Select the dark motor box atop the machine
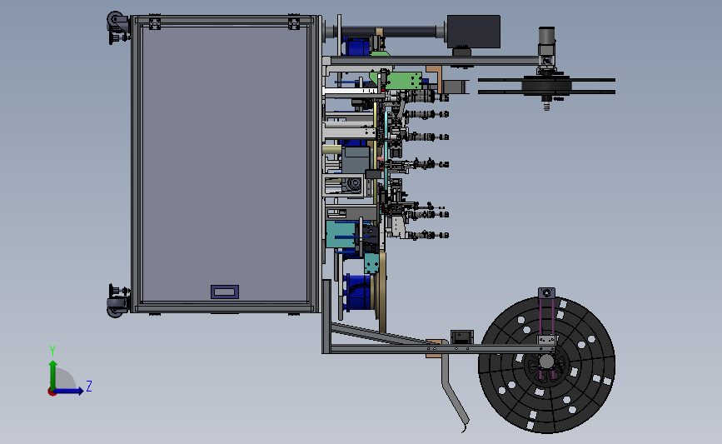Screen dimensions: 722x444 (x=473, y=32)
